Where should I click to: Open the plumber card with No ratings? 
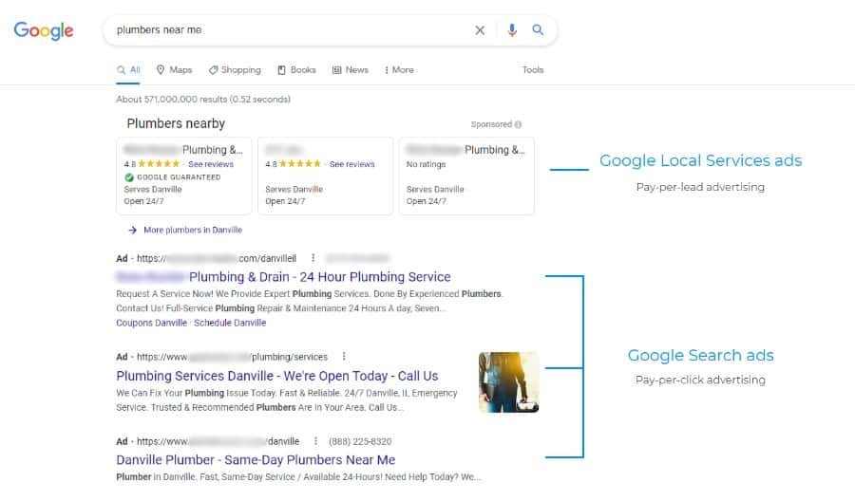[x=466, y=176]
